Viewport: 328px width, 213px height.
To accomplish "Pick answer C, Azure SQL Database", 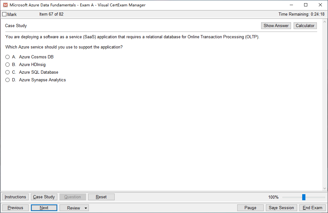I will [x=8, y=72].
